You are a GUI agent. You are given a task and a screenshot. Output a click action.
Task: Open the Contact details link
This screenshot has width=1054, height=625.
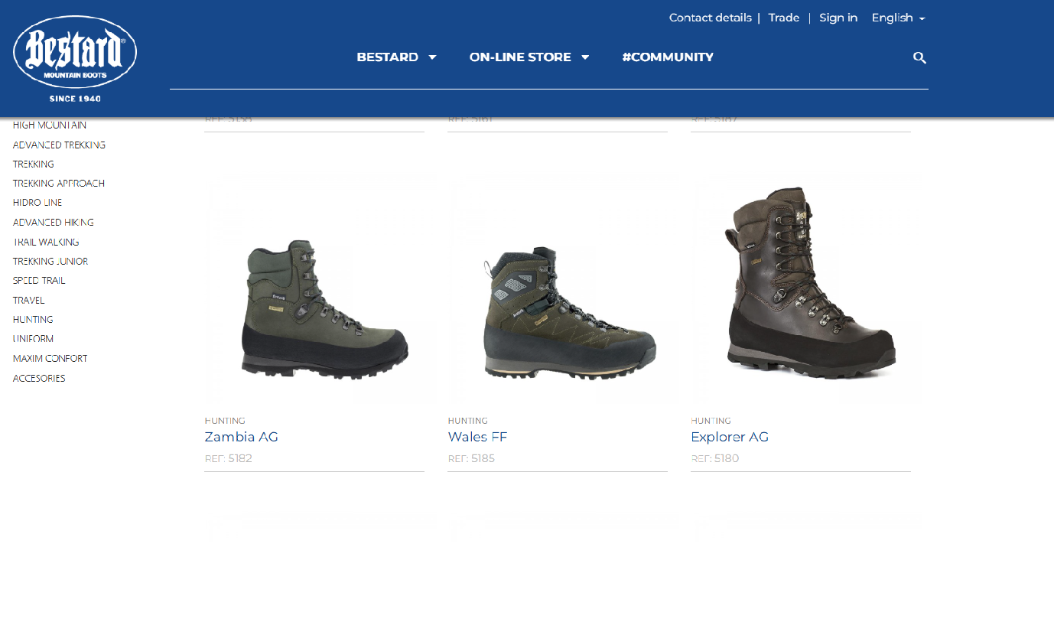(710, 18)
